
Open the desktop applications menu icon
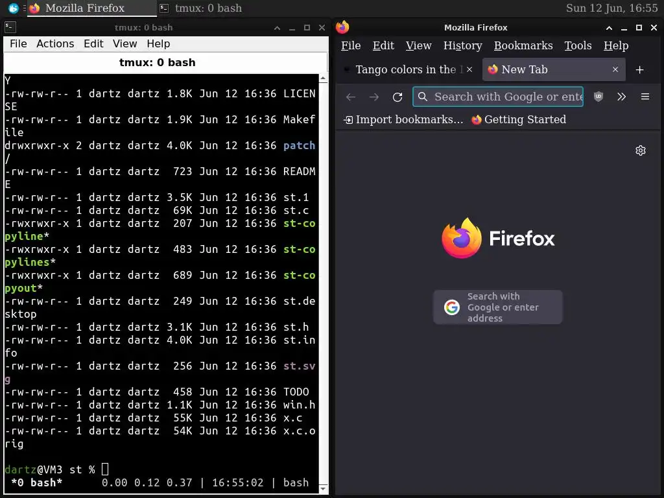(13, 8)
